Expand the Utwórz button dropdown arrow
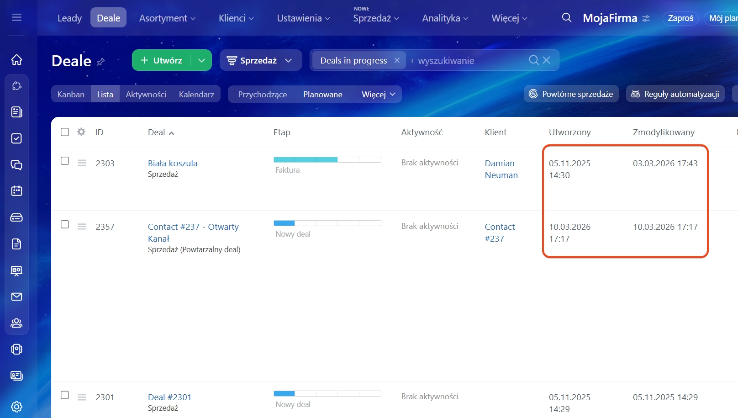Image resolution: width=738 pixels, height=418 pixels. pos(201,60)
